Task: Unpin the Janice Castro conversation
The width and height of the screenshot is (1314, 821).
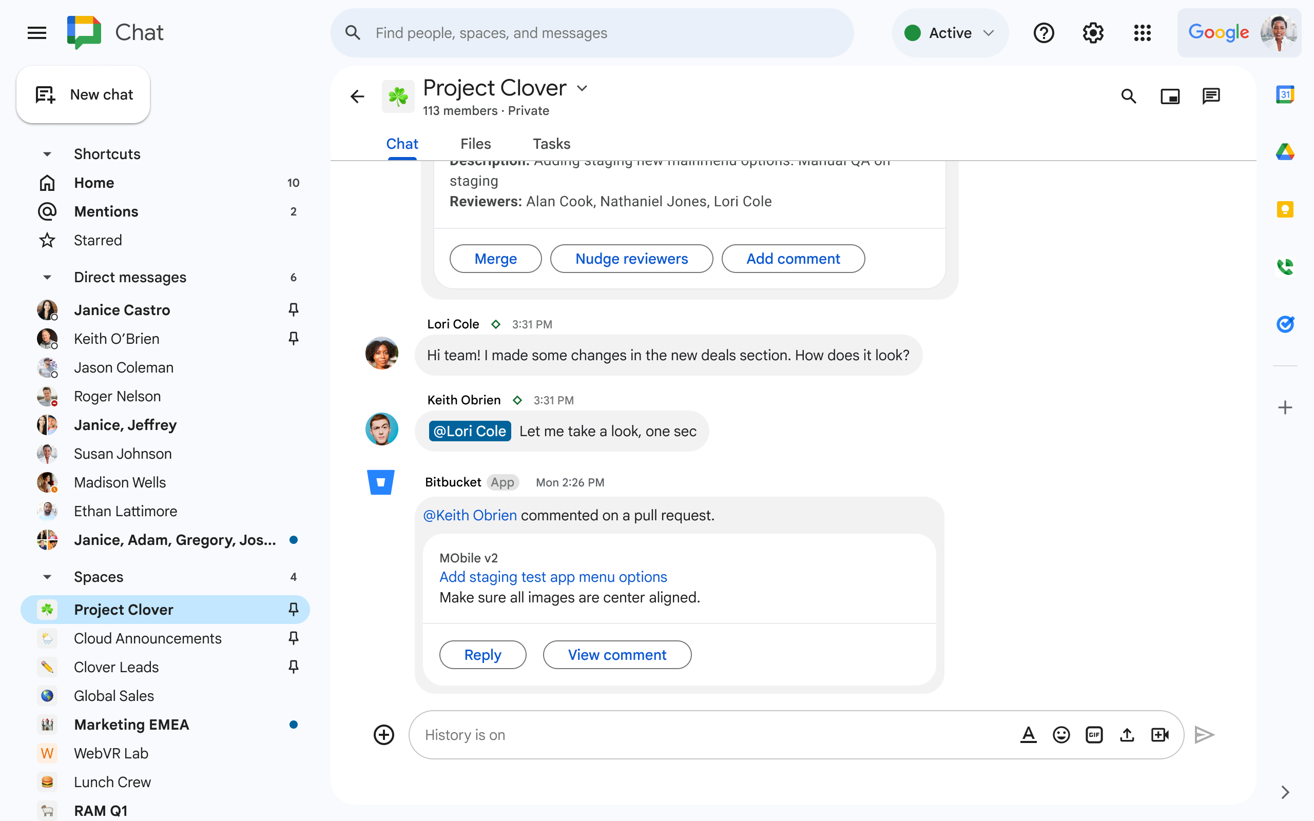Action: tap(293, 309)
